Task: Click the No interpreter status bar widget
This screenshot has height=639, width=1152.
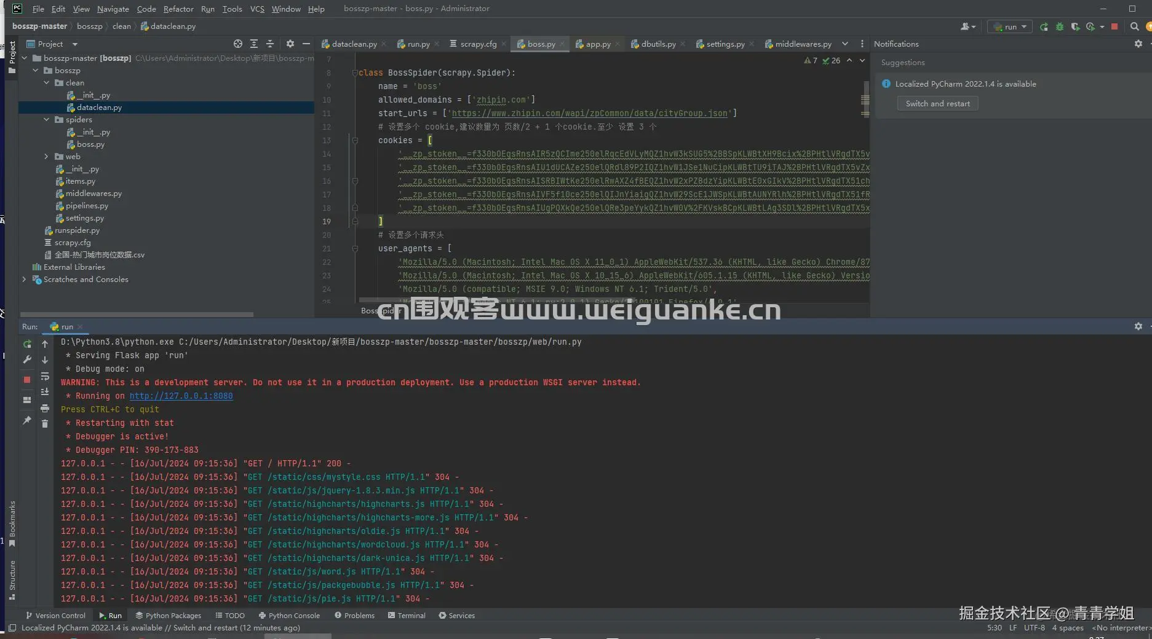Action: (1121, 628)
